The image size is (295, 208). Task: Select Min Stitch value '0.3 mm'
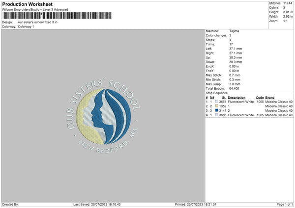point(235,79)
